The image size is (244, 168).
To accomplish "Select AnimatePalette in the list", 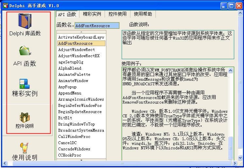I will (x=81, y=75).
